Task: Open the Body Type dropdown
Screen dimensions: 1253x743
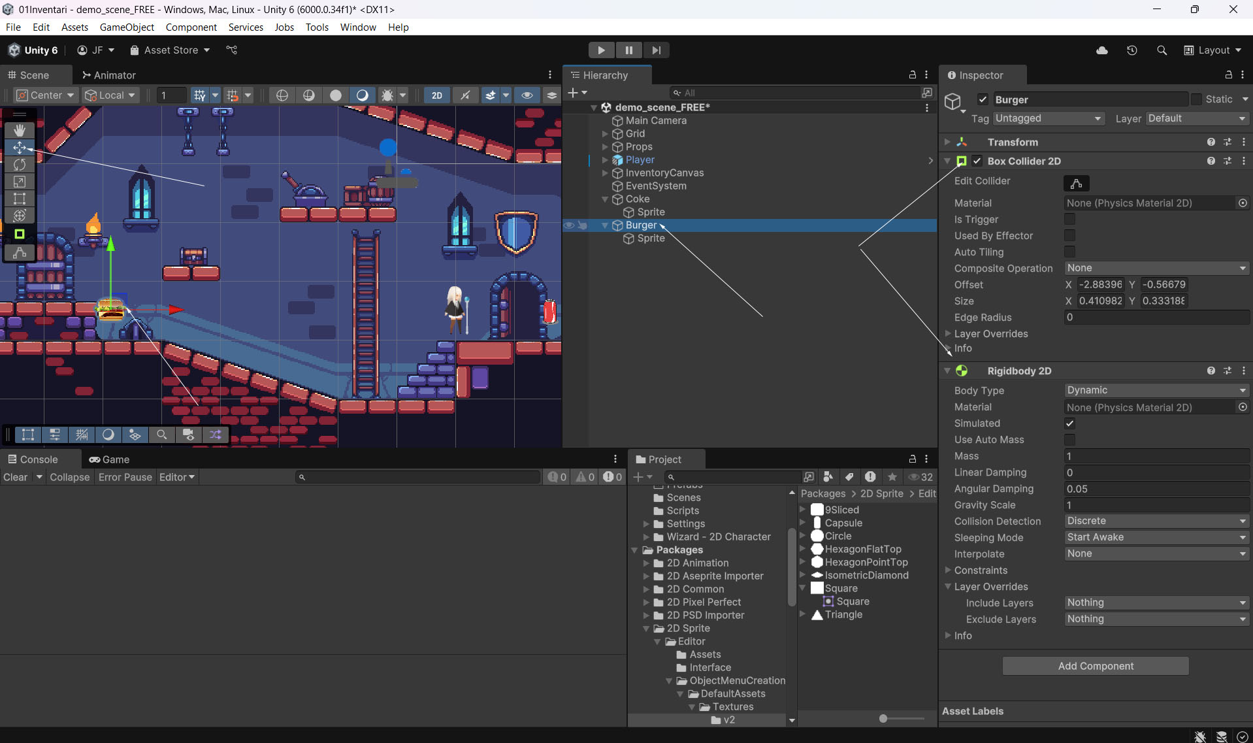Action: coord(1156,390)
